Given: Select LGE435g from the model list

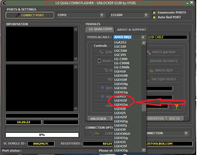Looking at the screenshot, I should pos(127,150).
